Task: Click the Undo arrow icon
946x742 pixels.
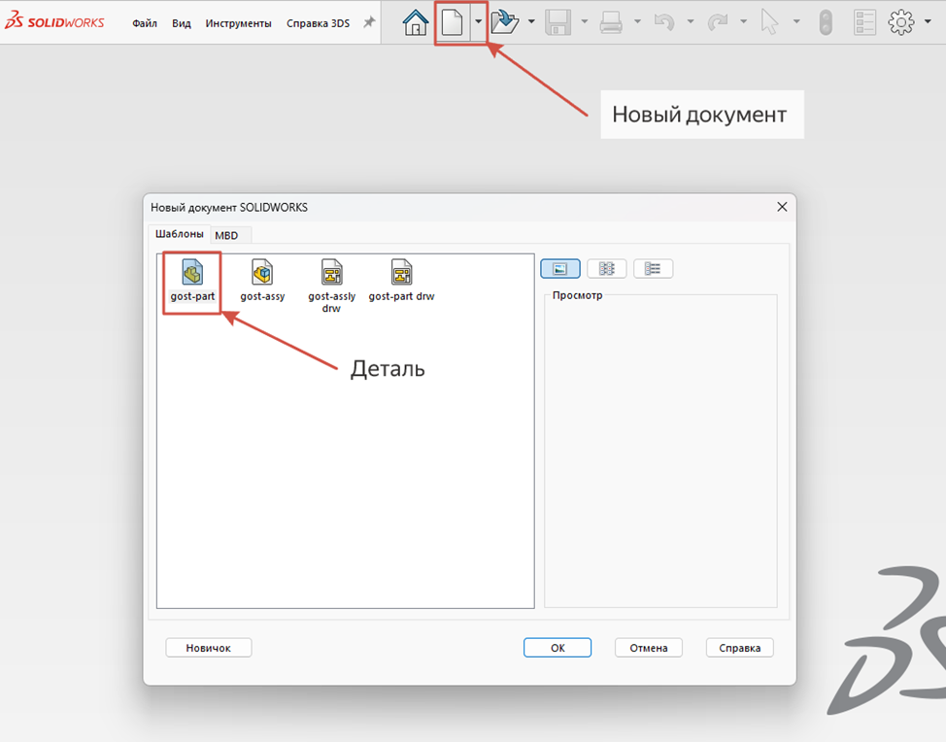Action: pyautogui.click(x=663, y=22)
